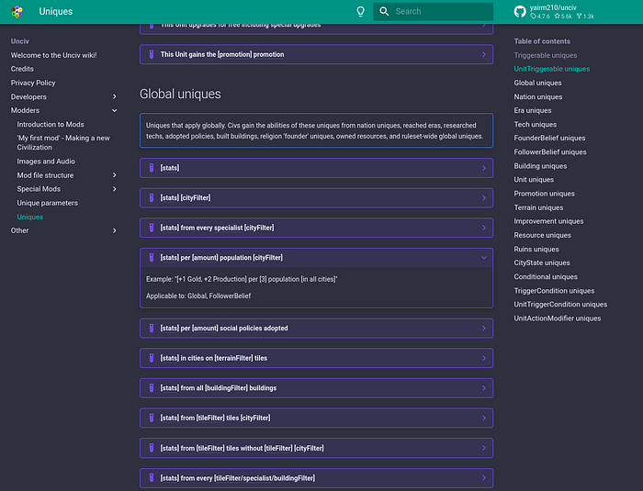
Task: Expand Special Mods chevron
Action: pyautogui.click(x=115, y=189)
